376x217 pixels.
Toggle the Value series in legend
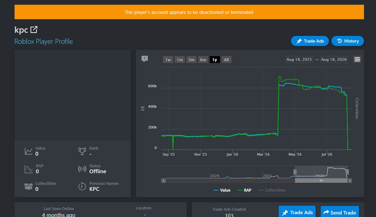pos(222,190)
